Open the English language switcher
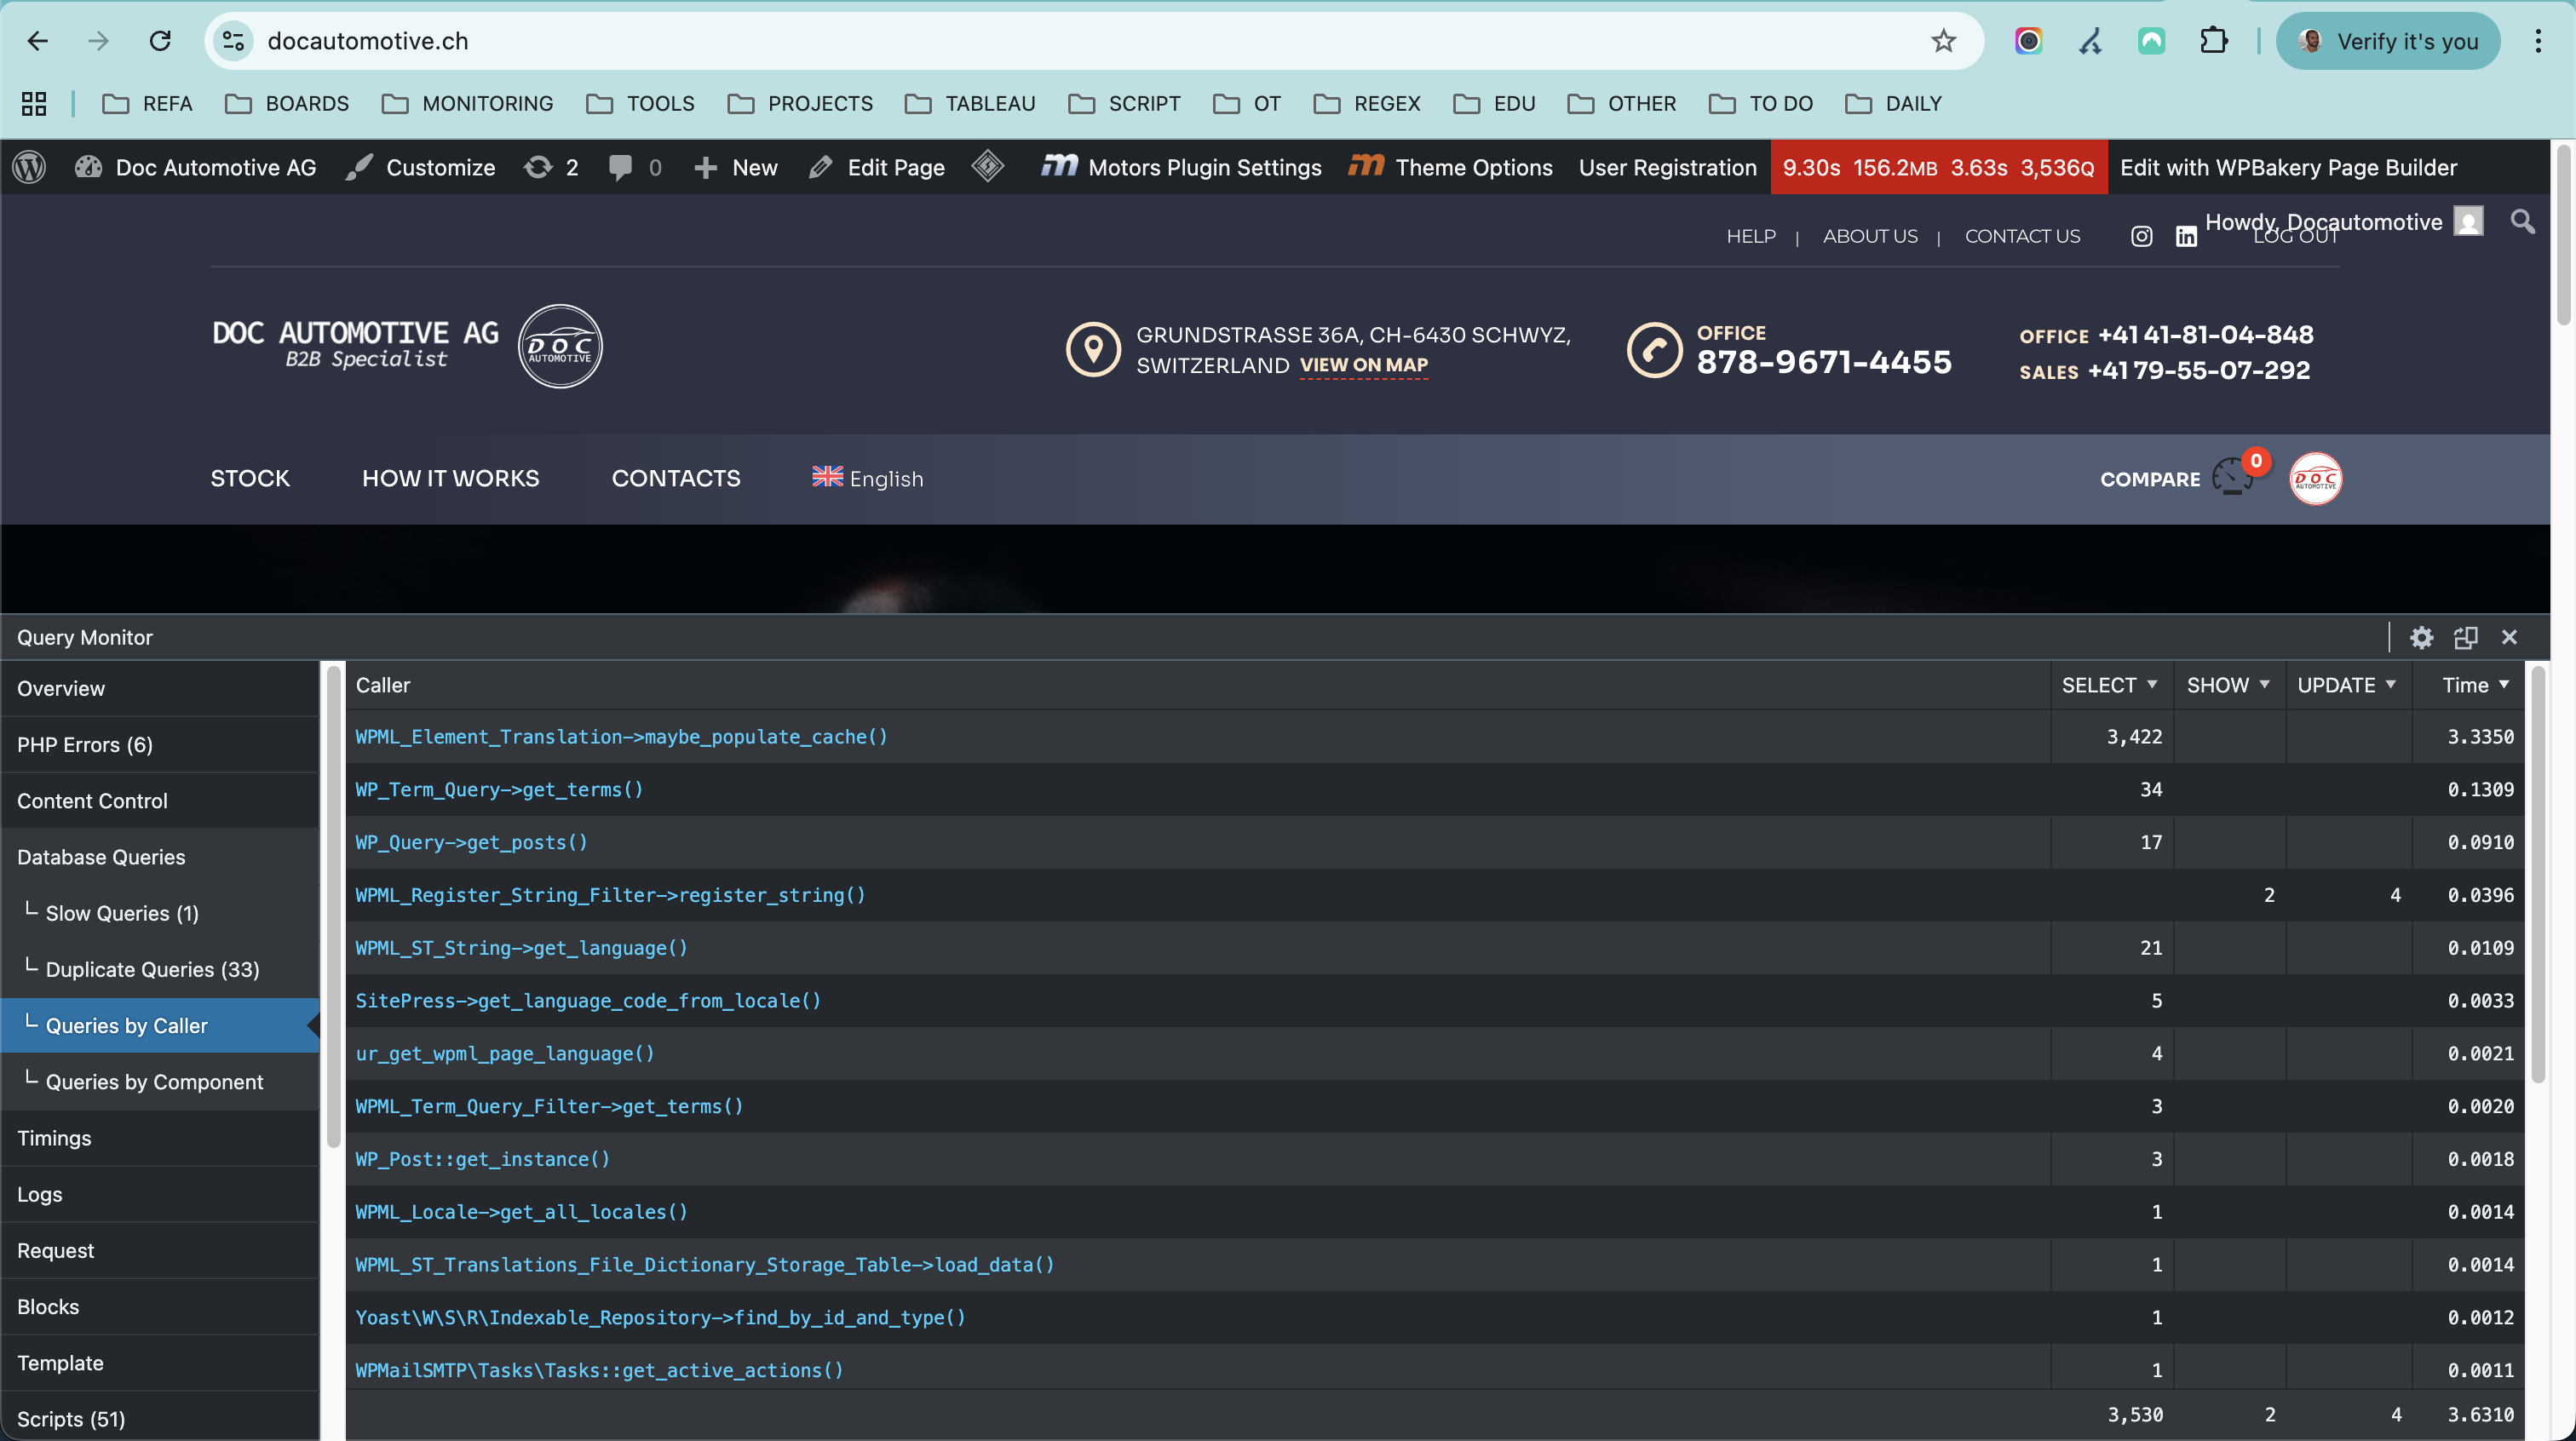This screenshot has width=2576, height=1441. tap(867, 478)
